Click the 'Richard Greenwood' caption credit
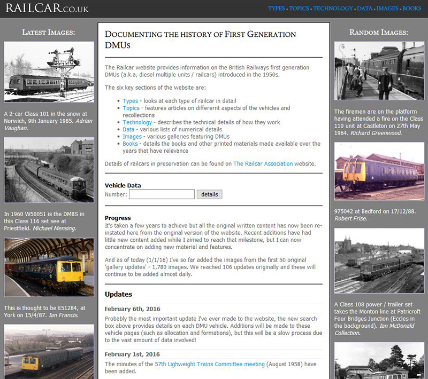The height and width of the screenshot is (379, 428). pyautogui.click(x=376, y=133)
